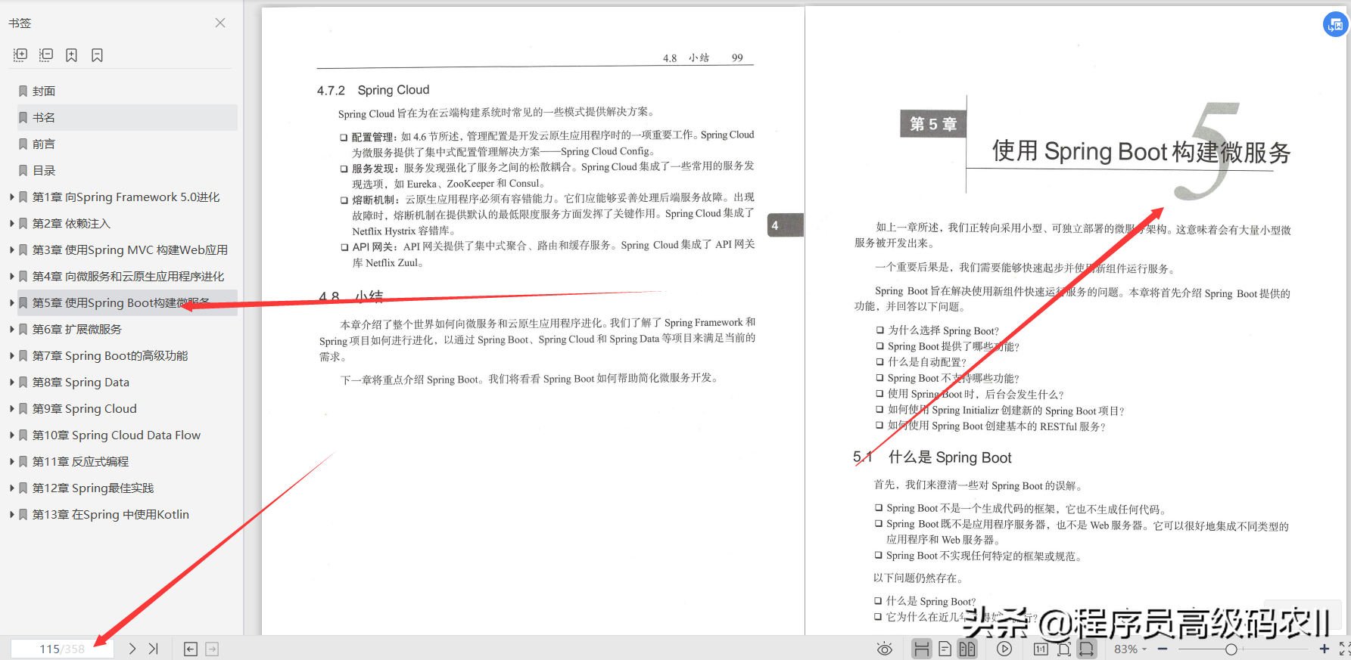Toggle continuous scrolling mode
This screenshot has width=1351, height=660.
click(x=921, y=649)
